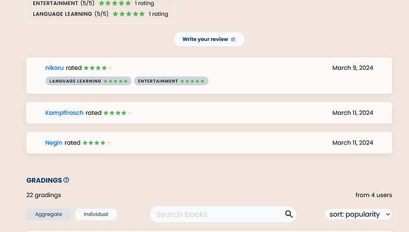This screenshot has width=409, height=232.
Task: Click the Gradings help question mark icon
Action: pyautogui.click(x=66, y=180)
